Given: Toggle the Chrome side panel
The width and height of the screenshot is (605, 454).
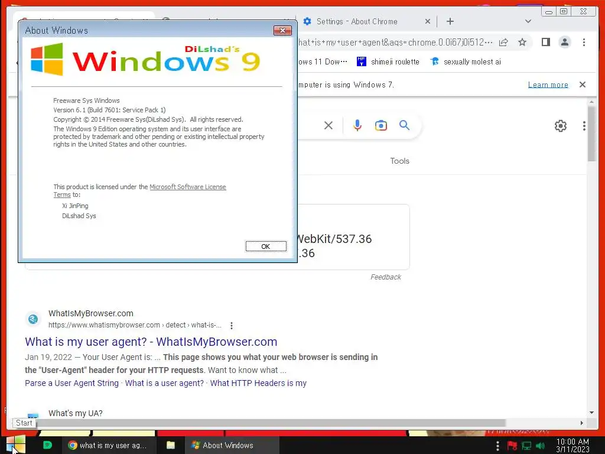Looking at the screenshot, I should coord(545,42).
